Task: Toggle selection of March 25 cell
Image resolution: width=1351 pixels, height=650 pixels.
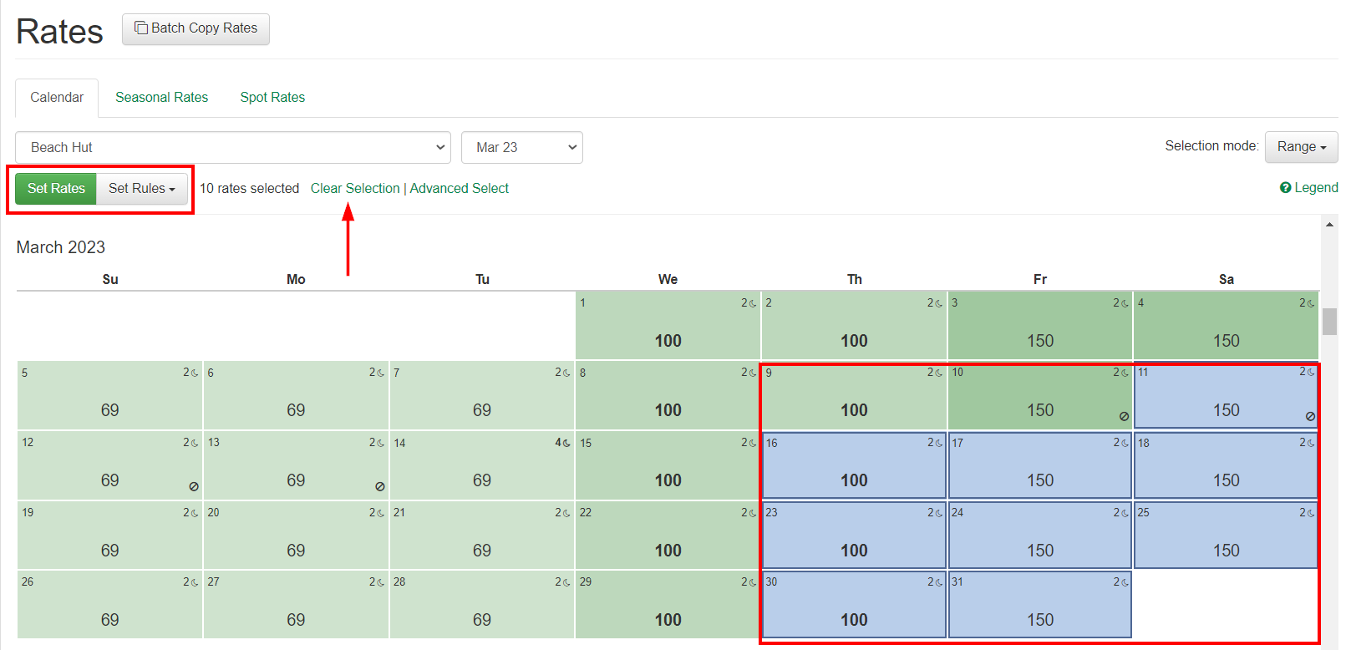Action: pyautogui.click(x=1226, y=535)
